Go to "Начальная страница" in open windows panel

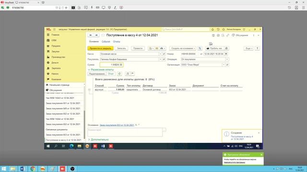click(59, 85)
